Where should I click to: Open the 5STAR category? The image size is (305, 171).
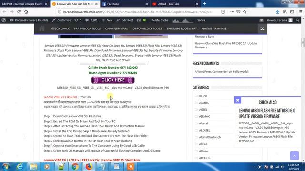tap(203, 96)
